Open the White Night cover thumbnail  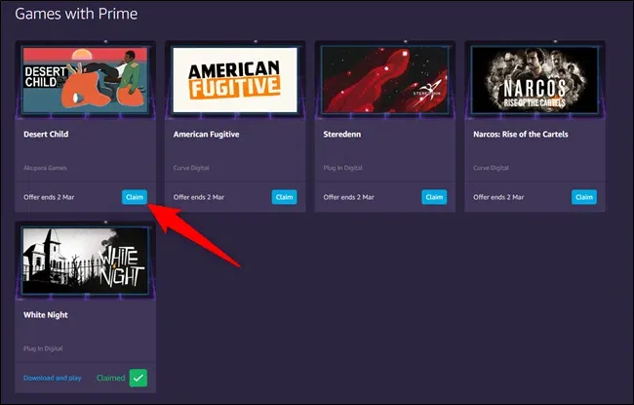point(85,261)
